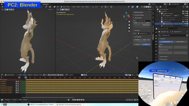Click the blue Z axis gizmo ball
189x106 pixels.
(x=126, y=13)
